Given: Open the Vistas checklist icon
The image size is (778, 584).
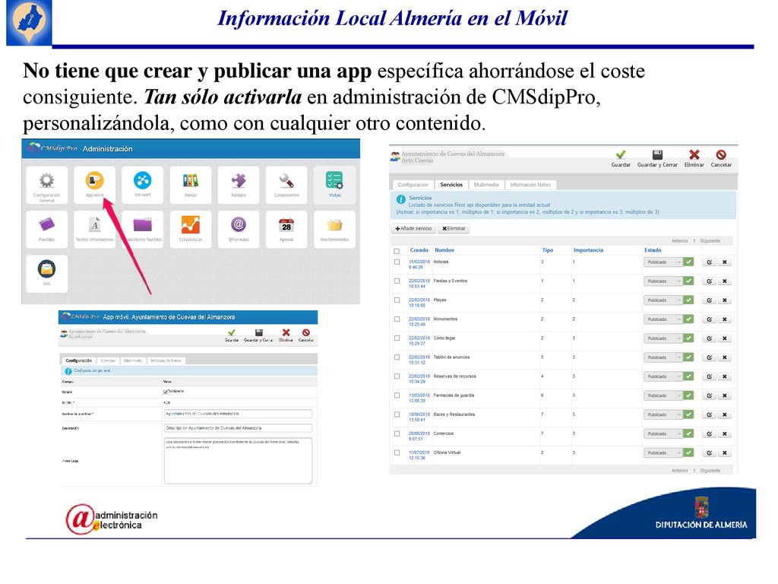Looking at the screenshot, I should 334,185.
